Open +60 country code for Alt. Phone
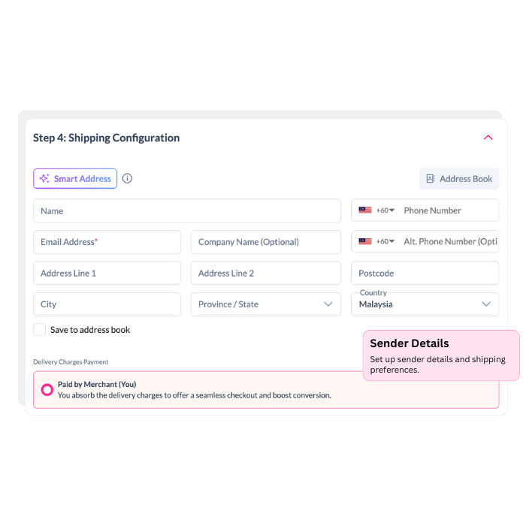Image resolution: width=526 pixels, height=526 pixels. 385,241
